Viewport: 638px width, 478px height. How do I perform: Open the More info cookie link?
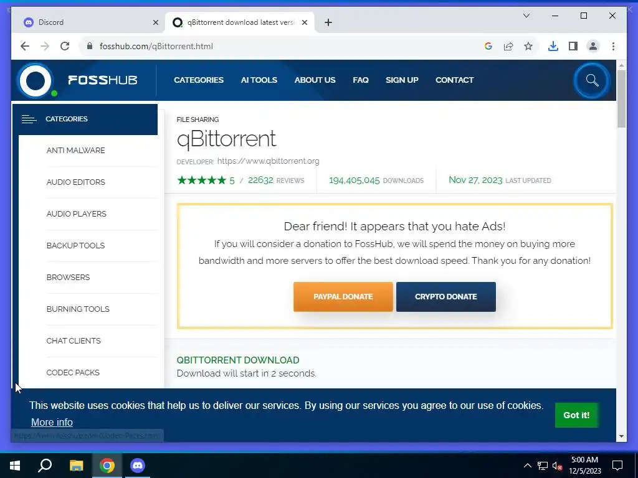(52, 423)
